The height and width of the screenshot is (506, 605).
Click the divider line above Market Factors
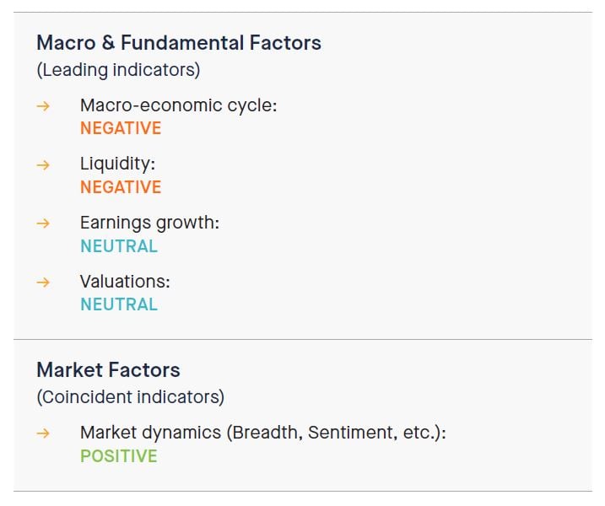point(302,339)
